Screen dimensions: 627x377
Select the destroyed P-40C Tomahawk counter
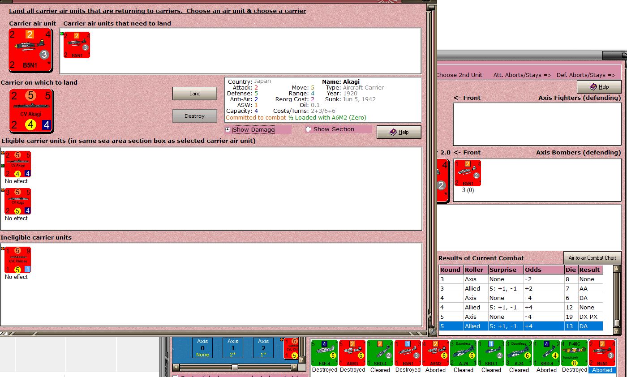click(575, 353)
